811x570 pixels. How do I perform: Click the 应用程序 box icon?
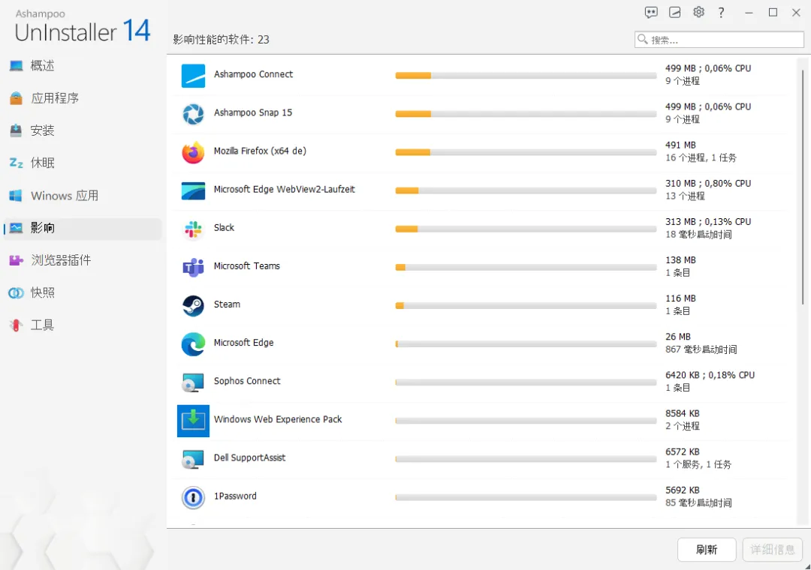pyautogui.click(x=16, y=98)
